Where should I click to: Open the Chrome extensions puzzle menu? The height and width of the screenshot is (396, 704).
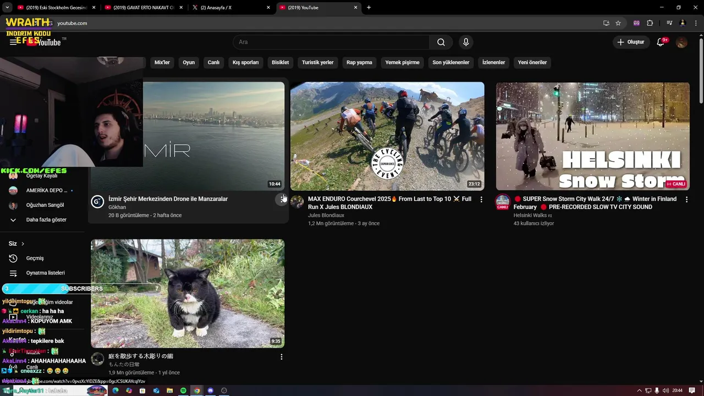(650, 23)
